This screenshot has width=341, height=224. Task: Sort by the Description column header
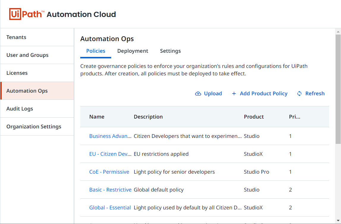[x=148, y=116]
